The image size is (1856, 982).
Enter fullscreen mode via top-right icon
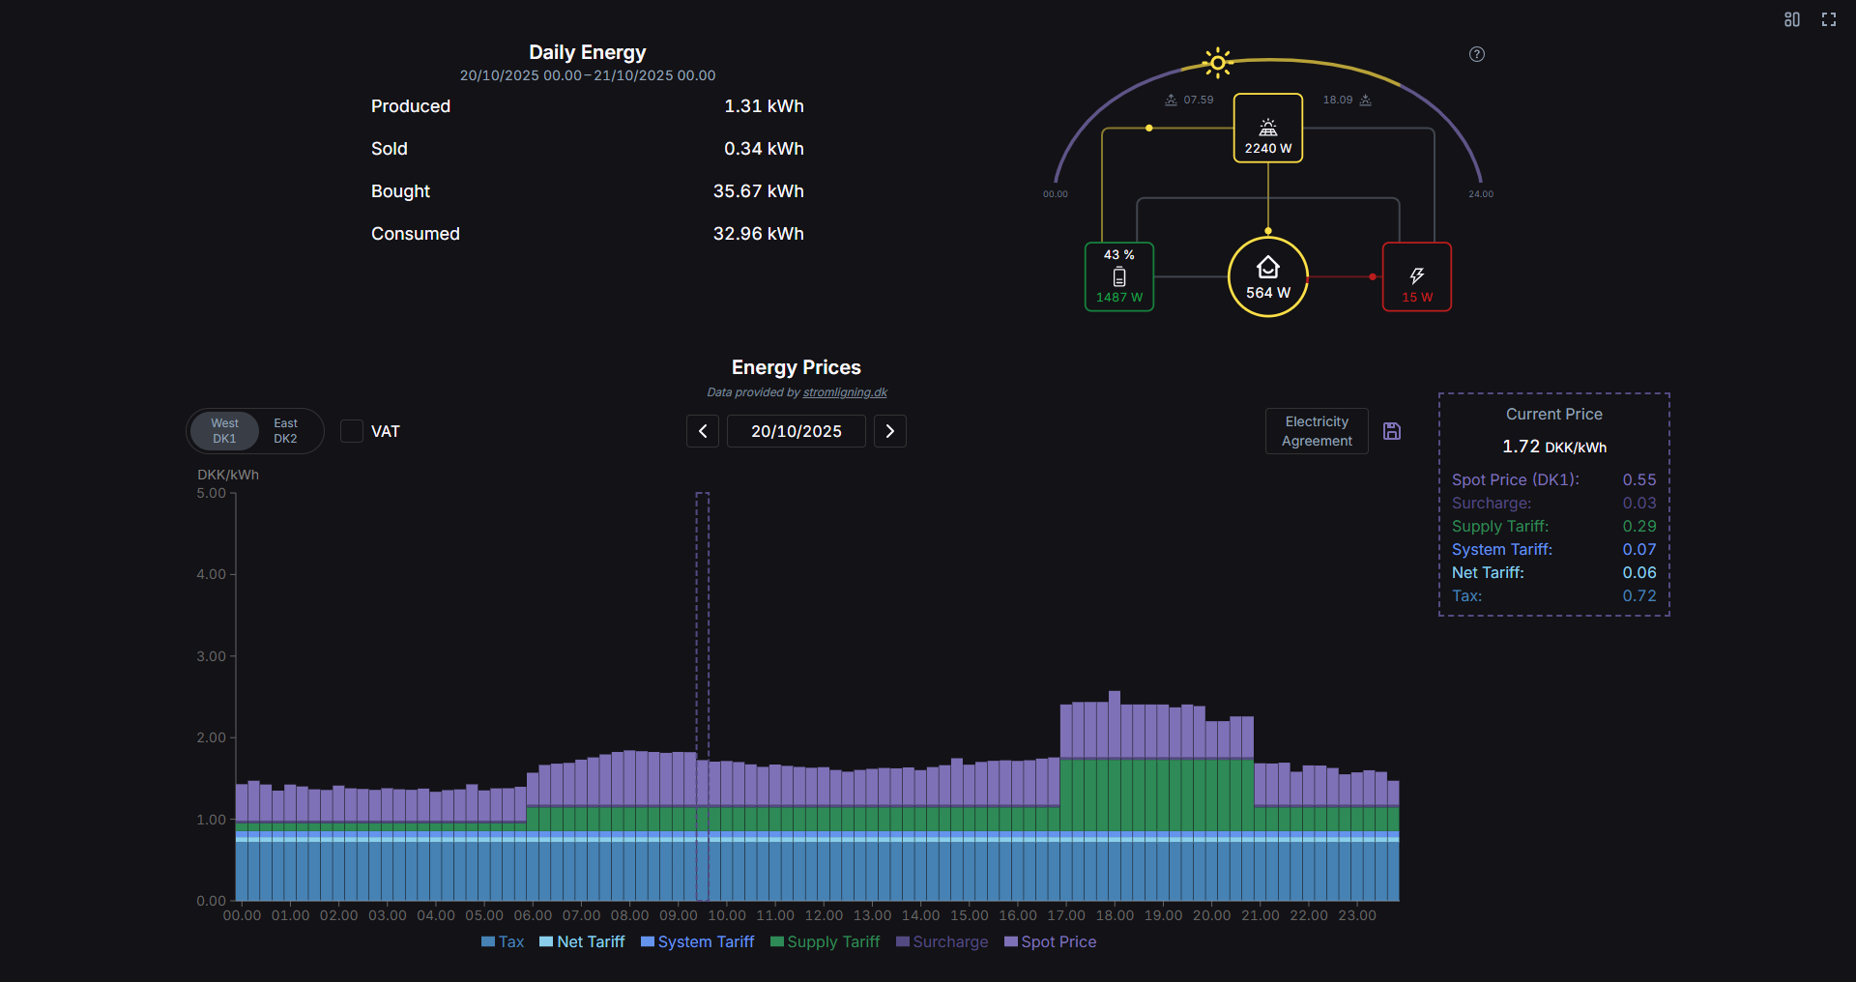(x=1828, y=19)
